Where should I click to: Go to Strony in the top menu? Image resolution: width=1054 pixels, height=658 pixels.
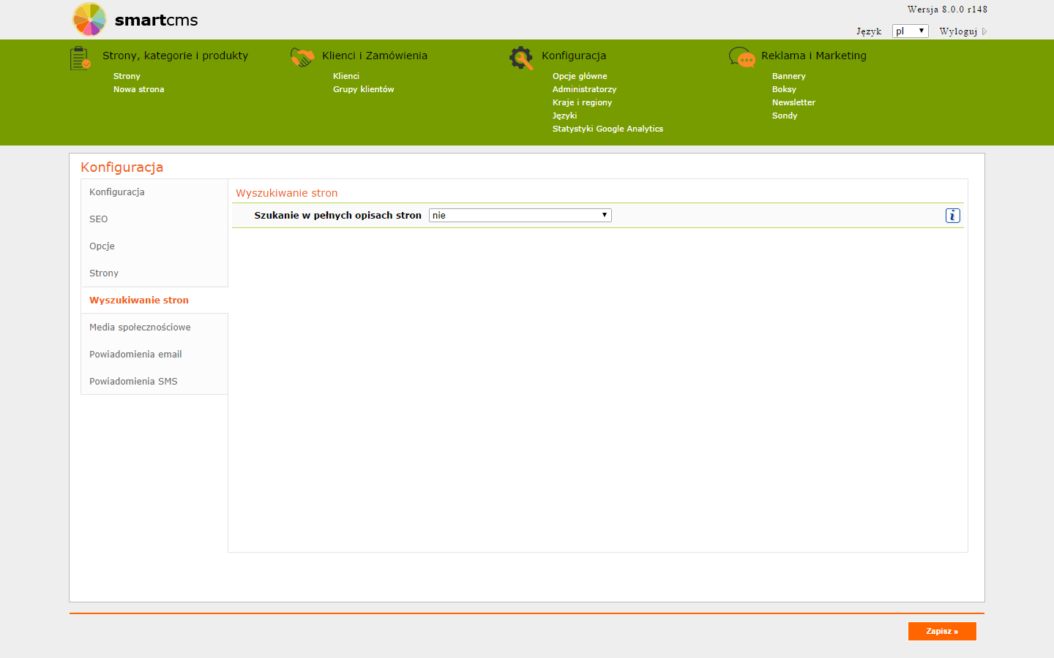127,76
